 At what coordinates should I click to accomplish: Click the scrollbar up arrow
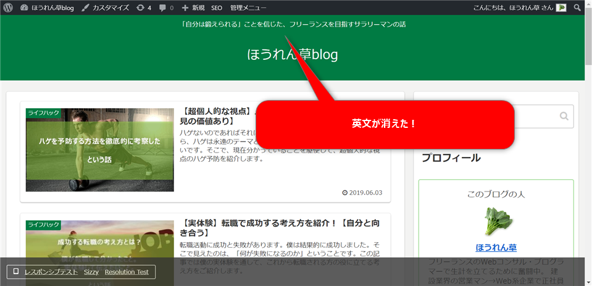pos(588,4)
